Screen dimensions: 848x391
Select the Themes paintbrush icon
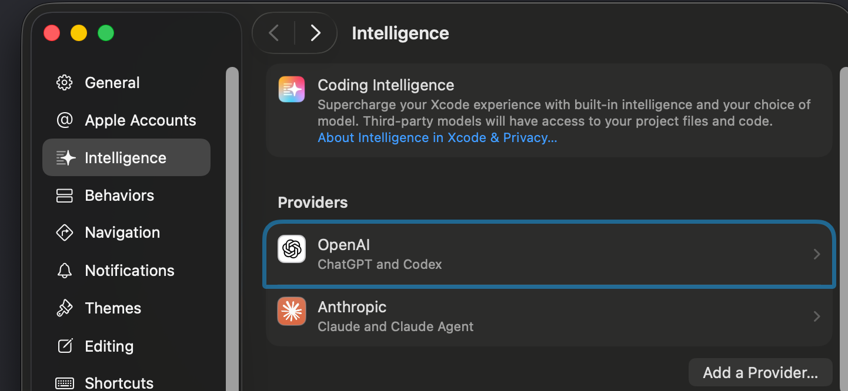pyautogui.click(x=65, y=308)
